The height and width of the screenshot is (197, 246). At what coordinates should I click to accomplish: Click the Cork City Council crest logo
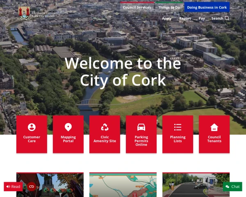(x=24, y=14)
